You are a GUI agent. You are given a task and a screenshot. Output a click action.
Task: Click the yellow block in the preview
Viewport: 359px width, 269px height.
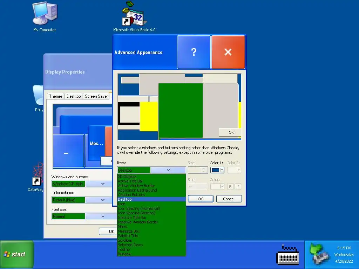[149, 117]
